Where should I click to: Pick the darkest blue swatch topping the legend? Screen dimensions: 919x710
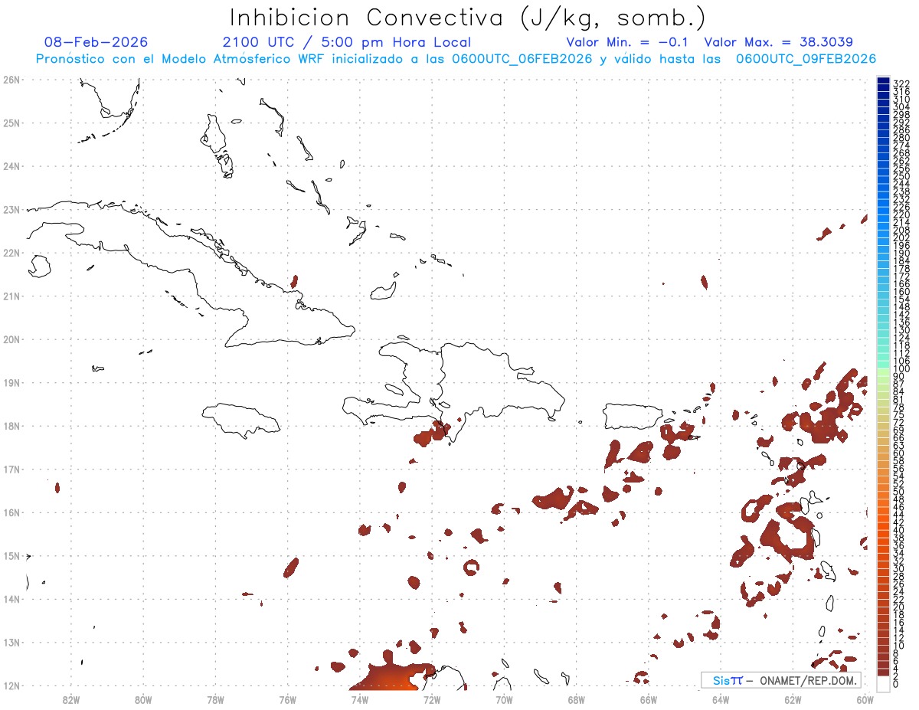coord(884,81)
